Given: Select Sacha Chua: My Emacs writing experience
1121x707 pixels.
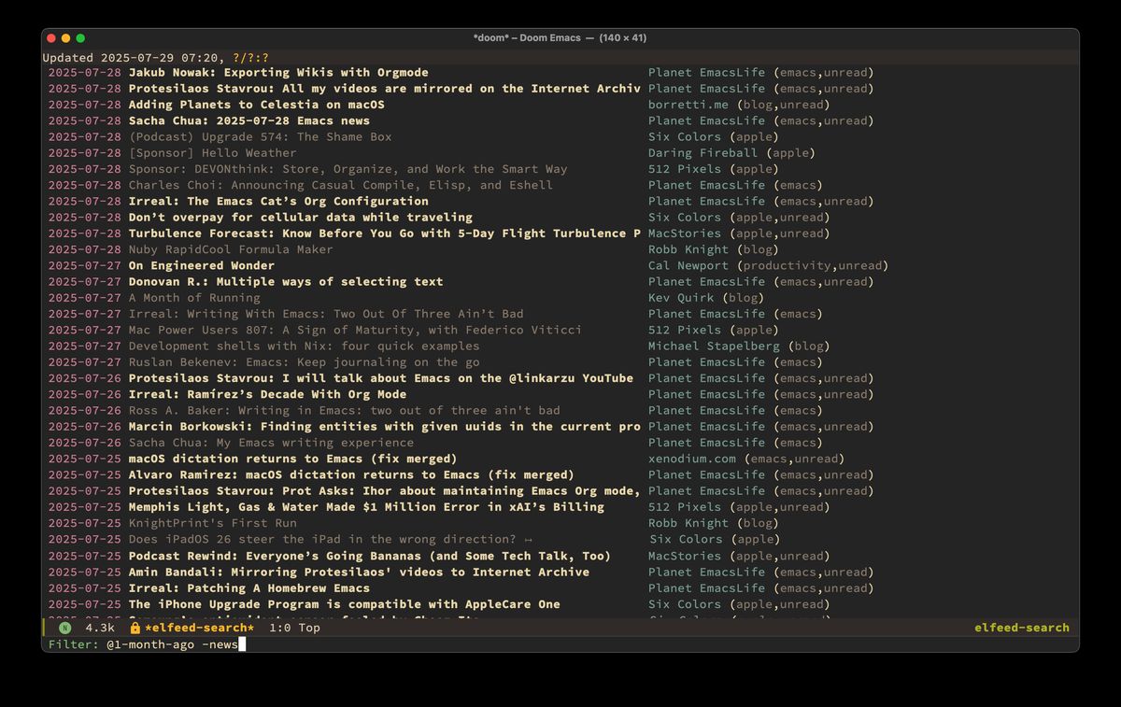Looking at the screenshot, I should coord(271,442).
